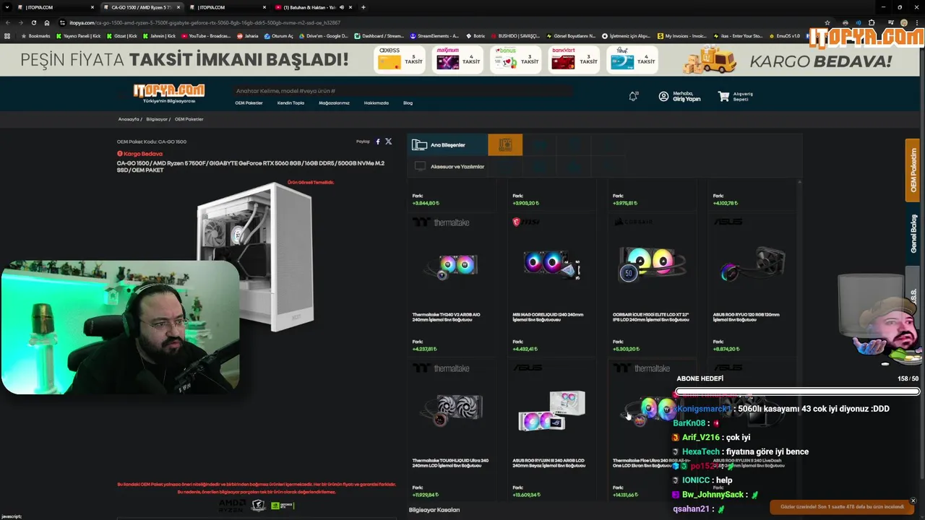Viewport: 925px width, 520px height.
Task: Close the Gözler üzerinde notification popup
Action: coord(913,500)
